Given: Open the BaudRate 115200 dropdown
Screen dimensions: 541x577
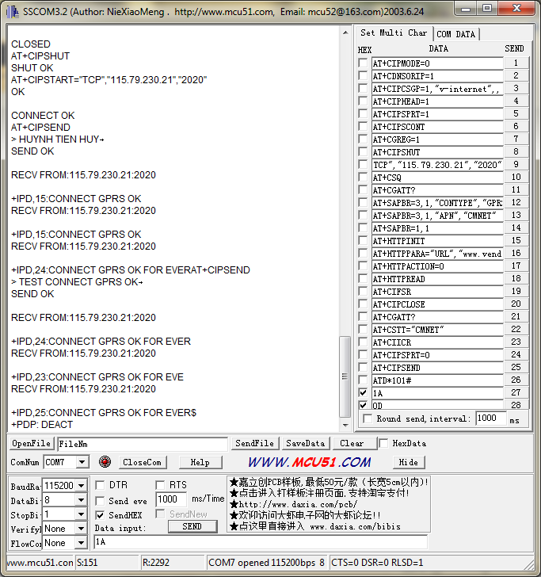Looking at the screenshot, I should point(82,486).
